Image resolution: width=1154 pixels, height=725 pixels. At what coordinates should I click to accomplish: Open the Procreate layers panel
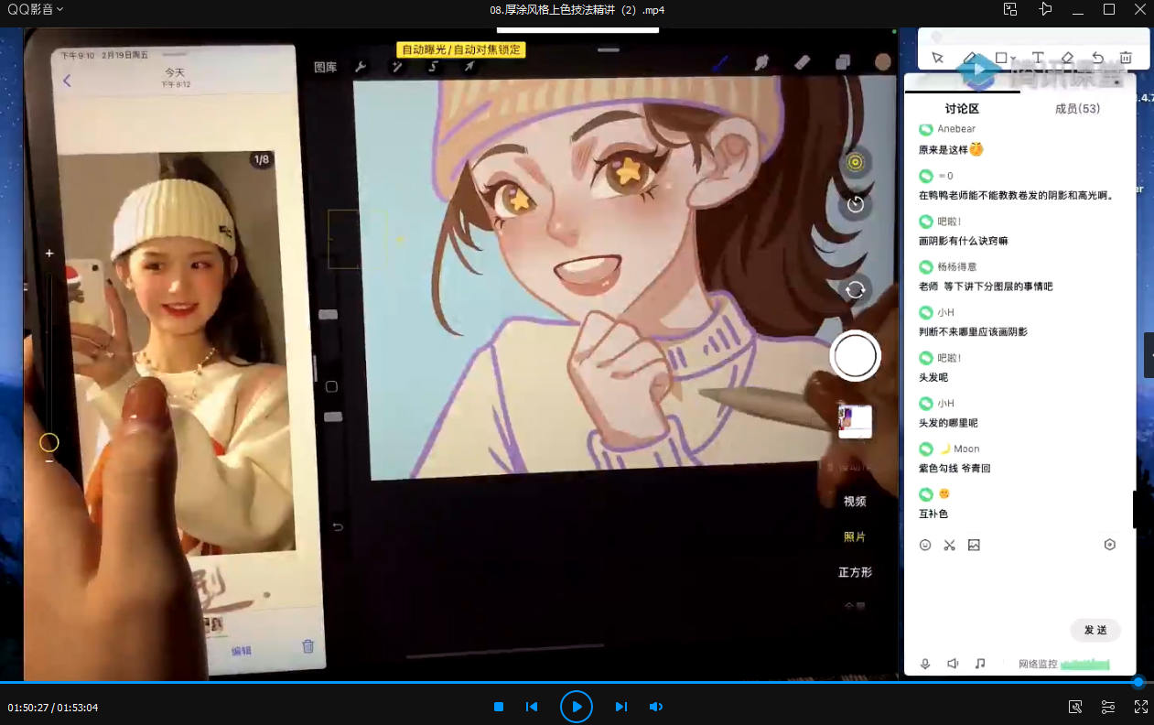(843, 62)
